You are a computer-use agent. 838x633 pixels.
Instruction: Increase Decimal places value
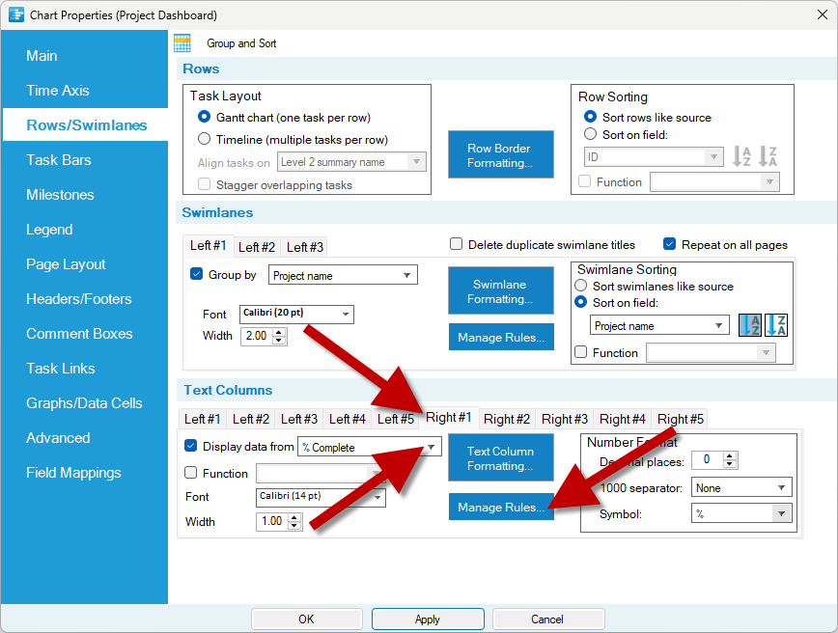[x=730, y=455]
